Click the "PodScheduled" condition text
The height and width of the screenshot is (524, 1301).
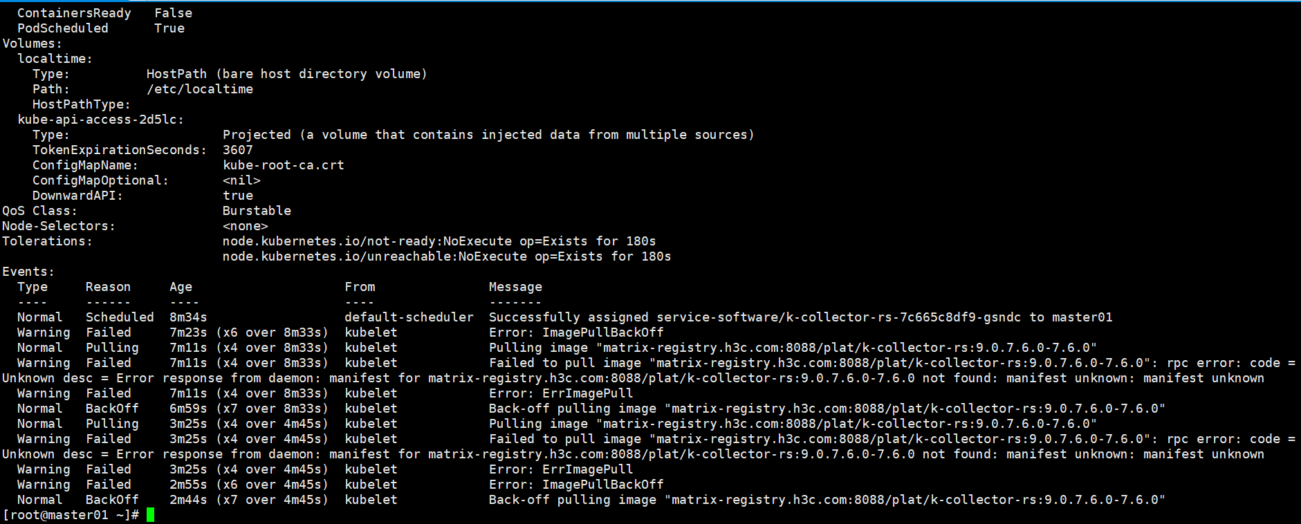pos(63,28)
